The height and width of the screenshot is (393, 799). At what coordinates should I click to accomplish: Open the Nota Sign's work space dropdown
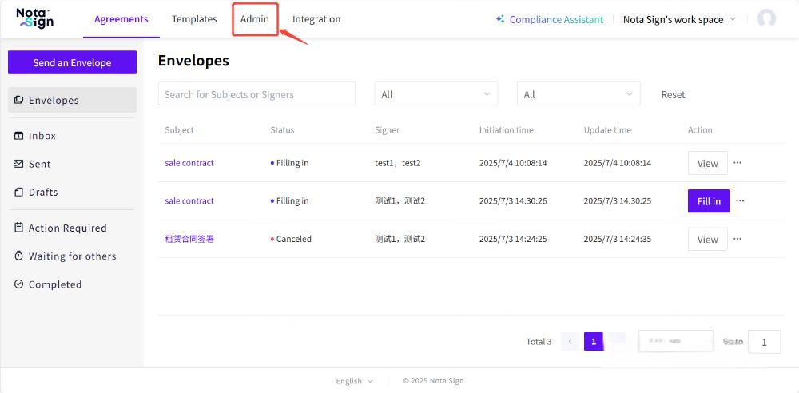click(x=679, y=19)
